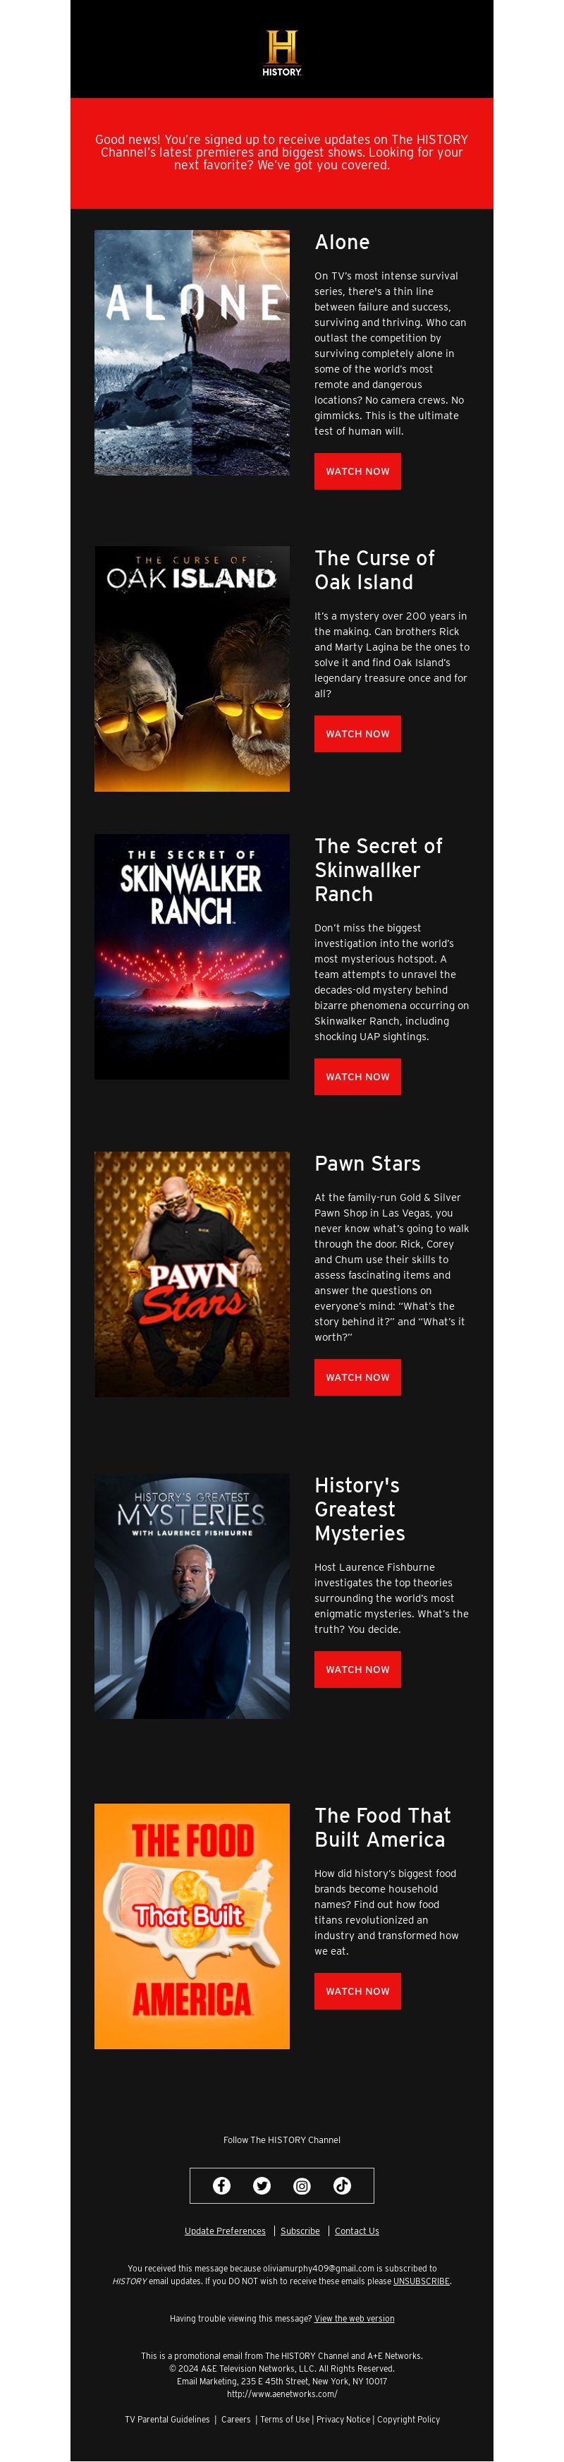Screen dimensions: 564x2462
Task: Open the TikTok social icon
Action: point(342,2186)
